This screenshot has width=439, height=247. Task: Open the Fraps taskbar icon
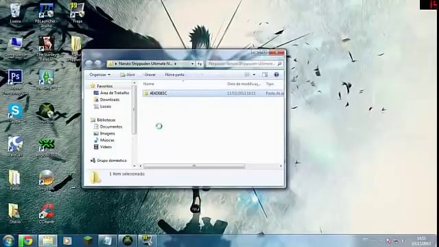pyautogui.click(x=147, y=241)
